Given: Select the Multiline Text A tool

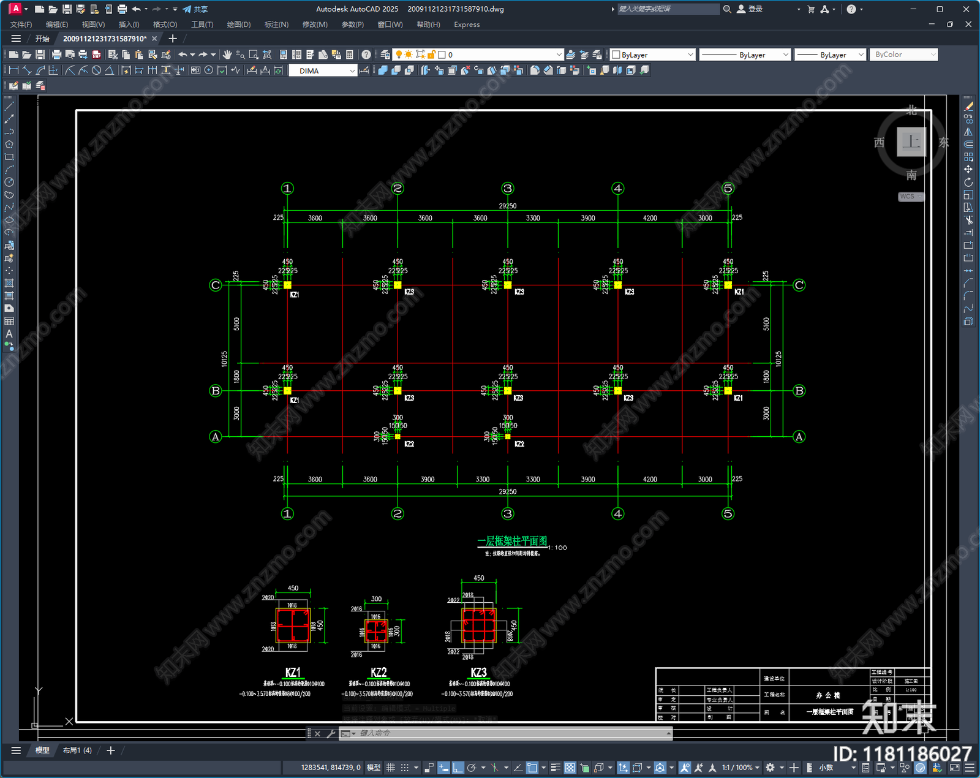Looking at the screenshot, I should point(9,334).
